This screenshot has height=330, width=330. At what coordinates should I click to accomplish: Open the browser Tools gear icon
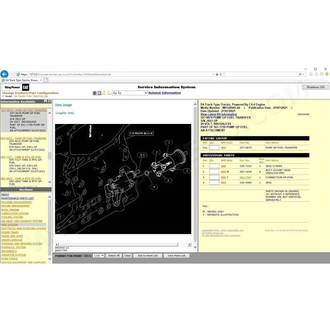point(322,74)
